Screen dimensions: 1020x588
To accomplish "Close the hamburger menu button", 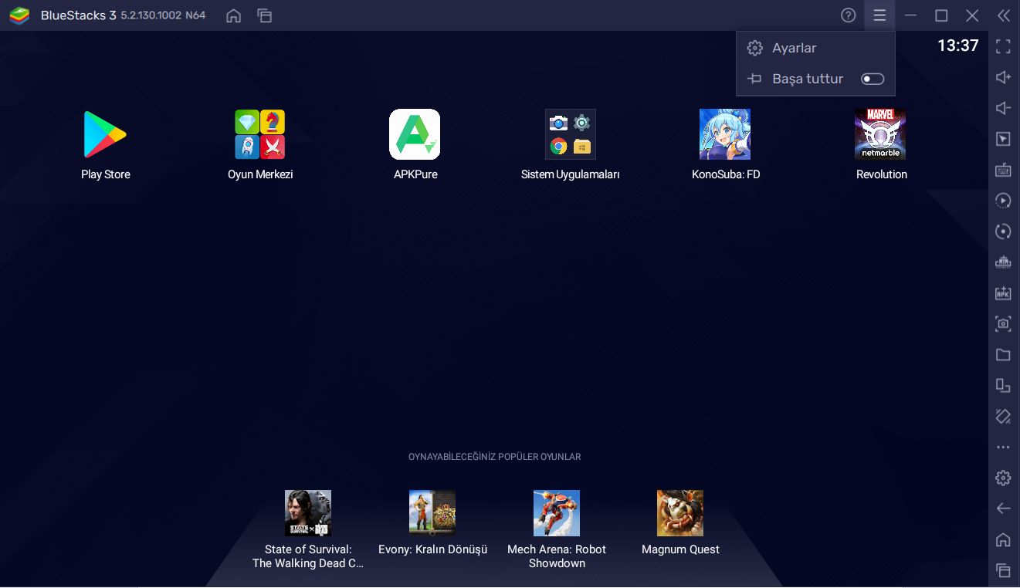I will [879, 15].
